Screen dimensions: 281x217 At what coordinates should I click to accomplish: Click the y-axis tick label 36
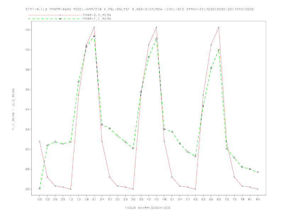[x=27, y=89]
